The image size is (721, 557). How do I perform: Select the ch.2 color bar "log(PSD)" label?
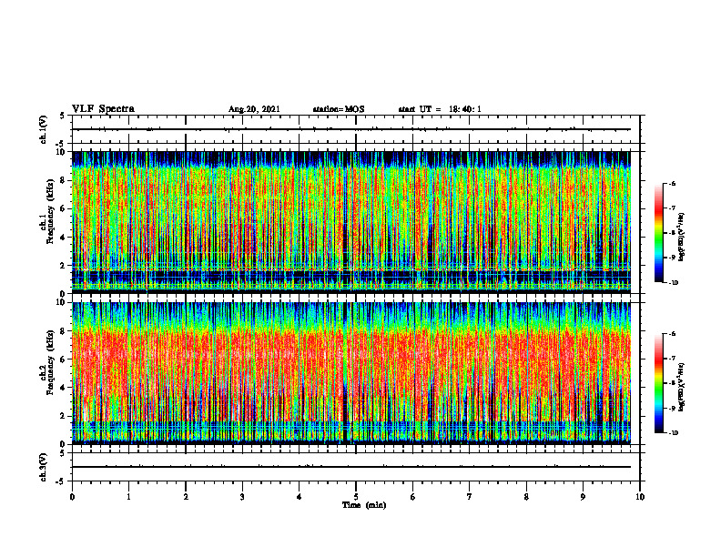click(681, 388)
